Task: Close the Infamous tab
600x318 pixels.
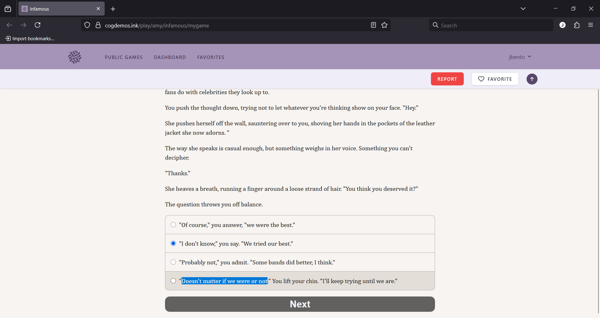Action: (98, 9)
